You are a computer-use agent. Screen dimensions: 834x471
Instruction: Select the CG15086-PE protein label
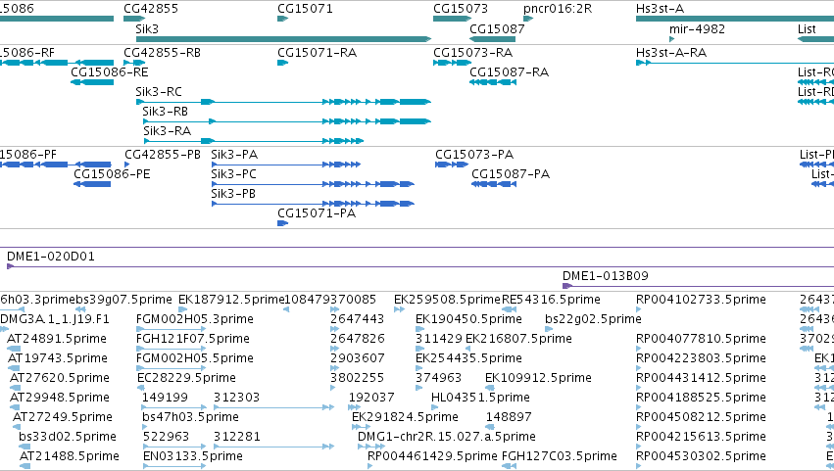pyautogui.click(x=112, y=174)
